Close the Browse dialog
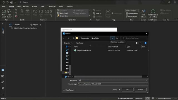This screenshot has height=100, width=178. tap(147, 33)
